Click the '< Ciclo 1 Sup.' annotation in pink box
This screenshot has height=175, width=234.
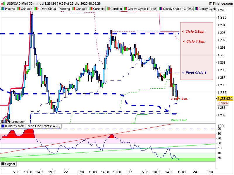[x=194, y=41]
